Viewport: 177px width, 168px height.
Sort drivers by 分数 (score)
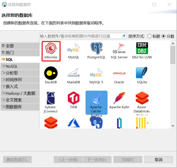pyautogui.click(x=168, y=36)
